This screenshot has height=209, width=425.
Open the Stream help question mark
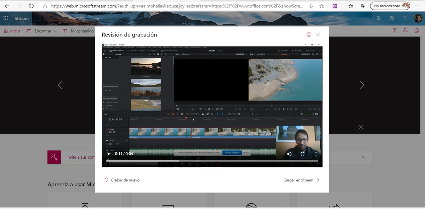(x=405, y=18)
